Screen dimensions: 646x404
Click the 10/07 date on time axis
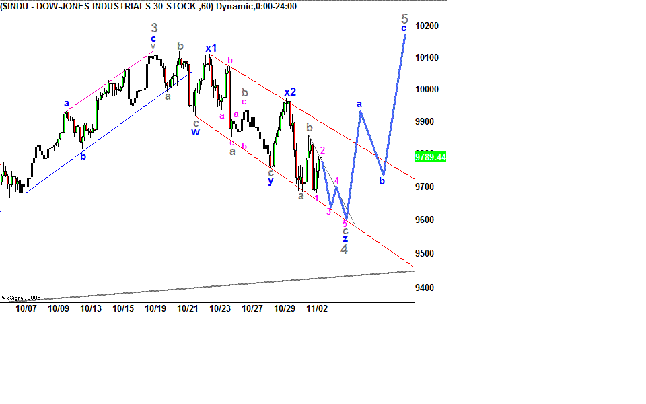tap(26, 308)
